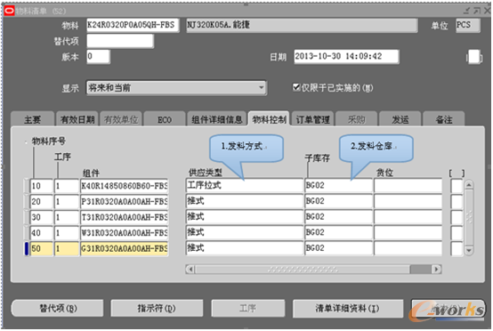Check the flexfield box on row 10
Viewport: 493px width, 331px height.
(x=457, y=186)
